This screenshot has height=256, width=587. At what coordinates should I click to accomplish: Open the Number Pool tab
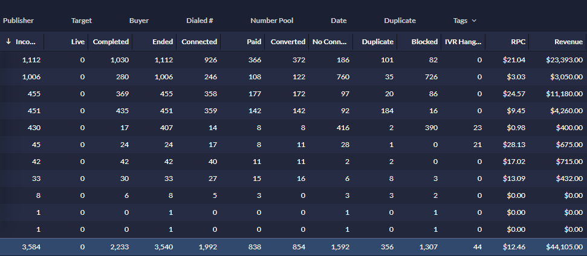coord(271,21)
